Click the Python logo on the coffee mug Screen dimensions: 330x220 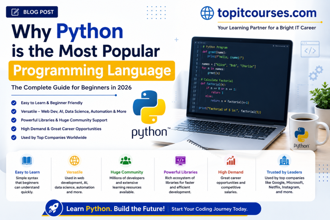tap(301, 135)
